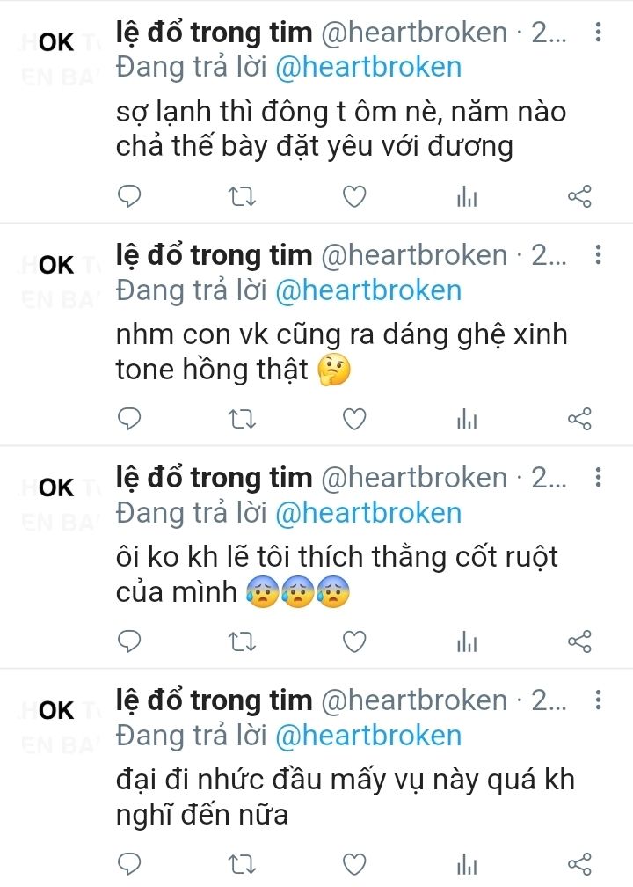The image size is (633, 887).
Task: Share the 'đại đi nhức đầu' tweet
Action: coord(579,864)
